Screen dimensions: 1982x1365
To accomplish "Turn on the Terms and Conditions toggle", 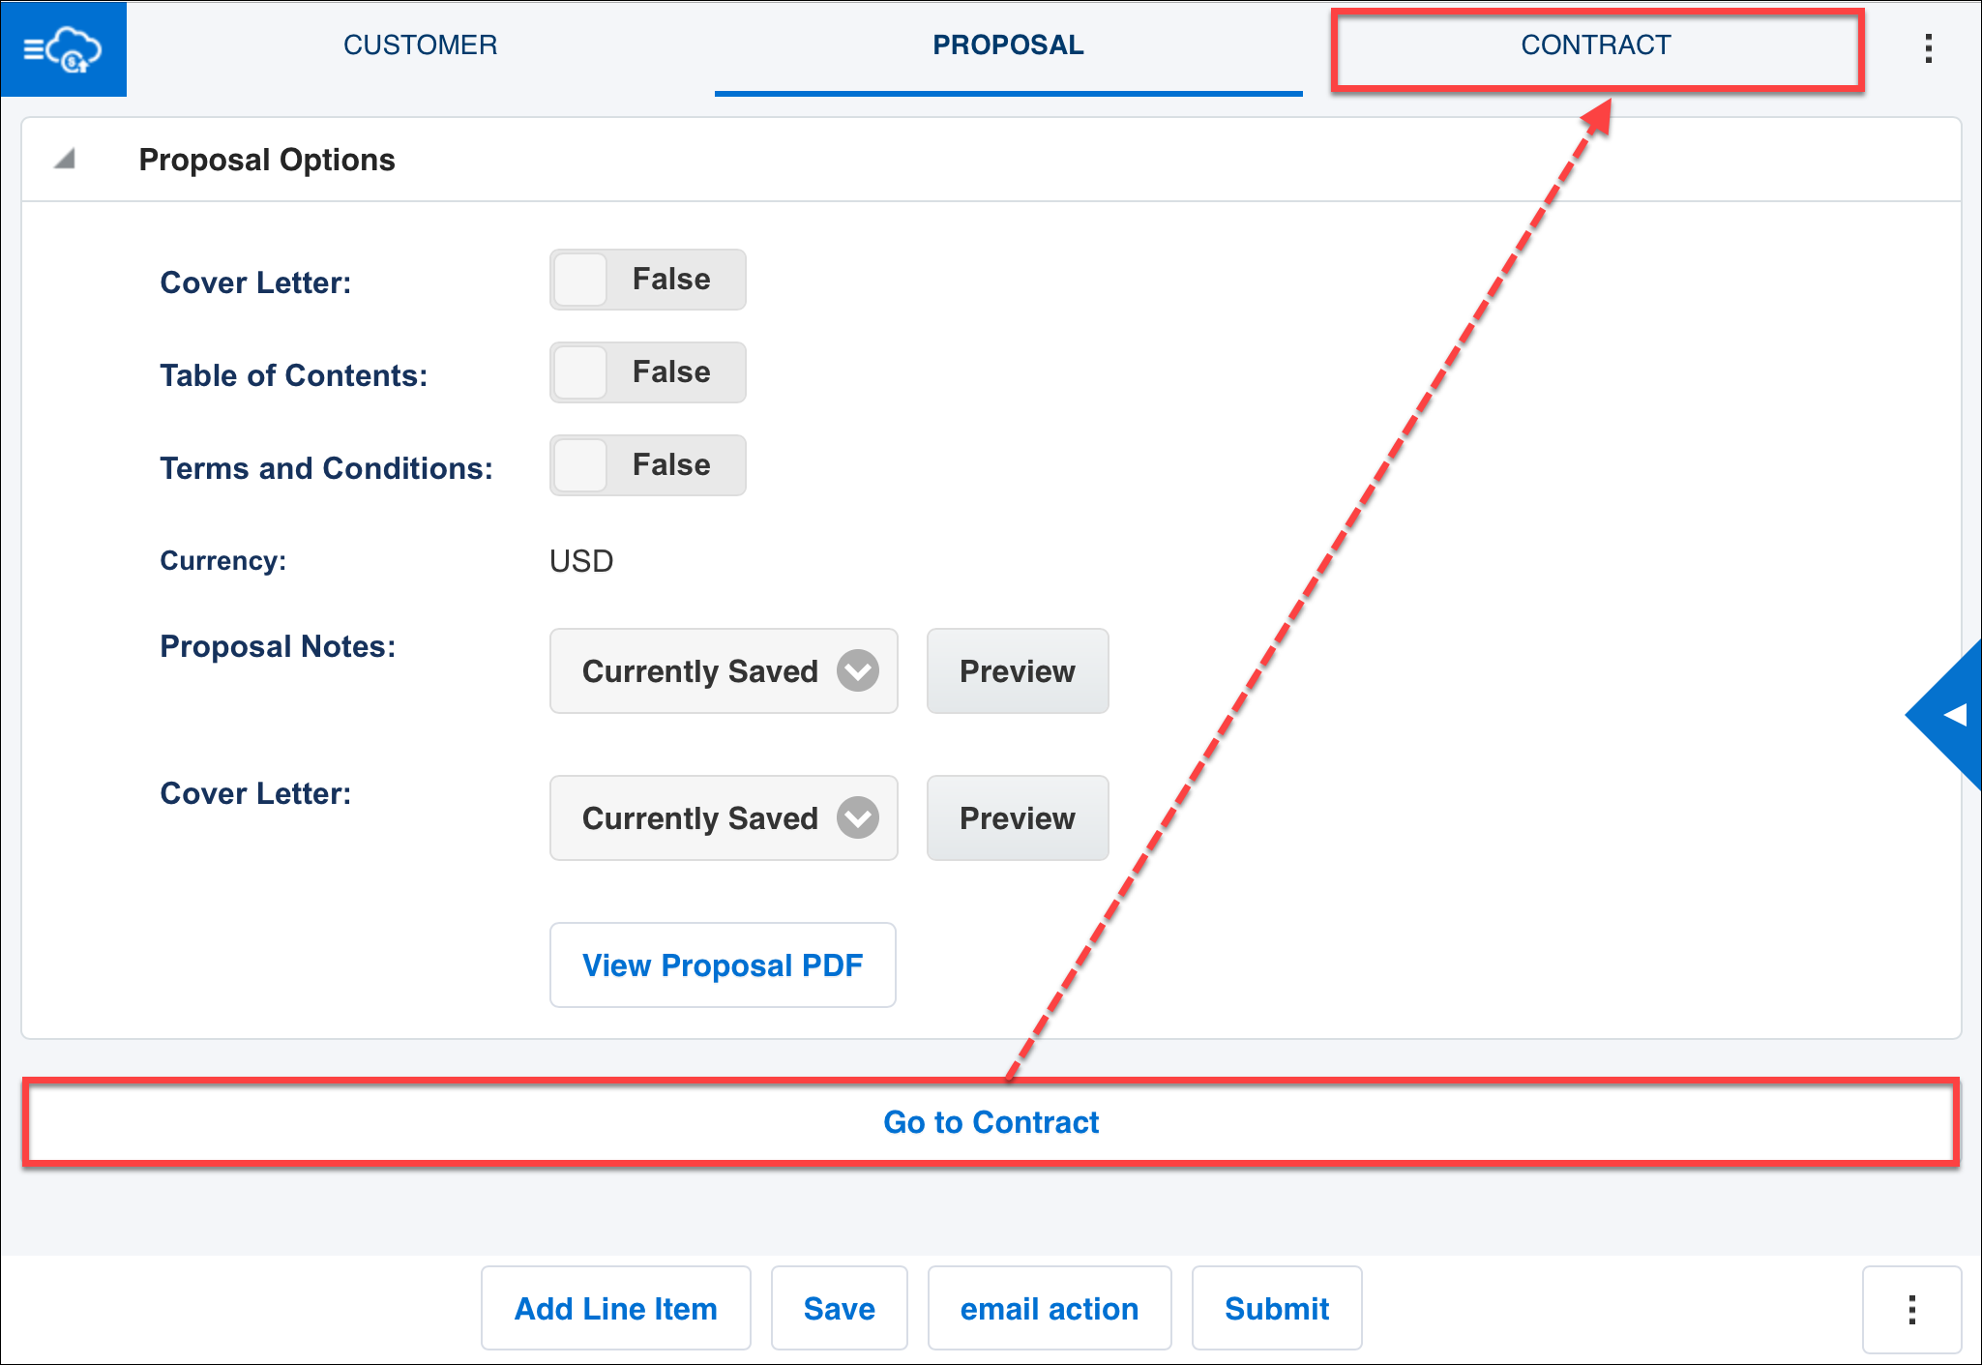I will tap(646, 465).
